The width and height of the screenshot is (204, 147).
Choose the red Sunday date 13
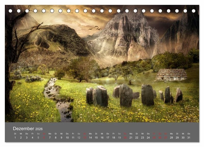point(85,138)
